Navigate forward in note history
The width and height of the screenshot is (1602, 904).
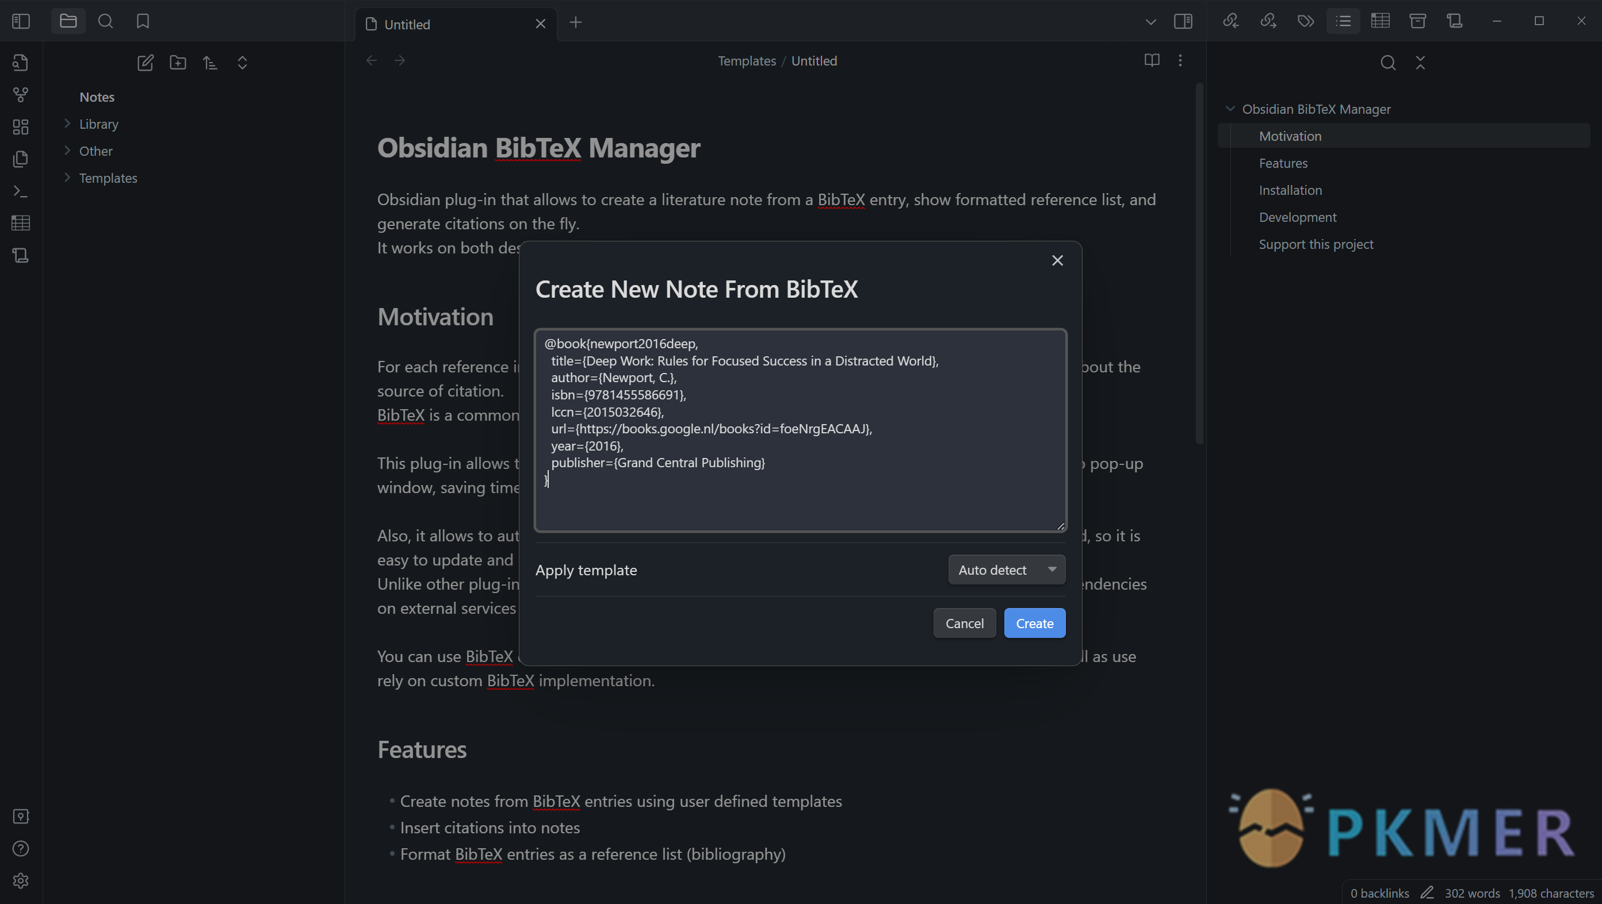(x=400, y=61)
